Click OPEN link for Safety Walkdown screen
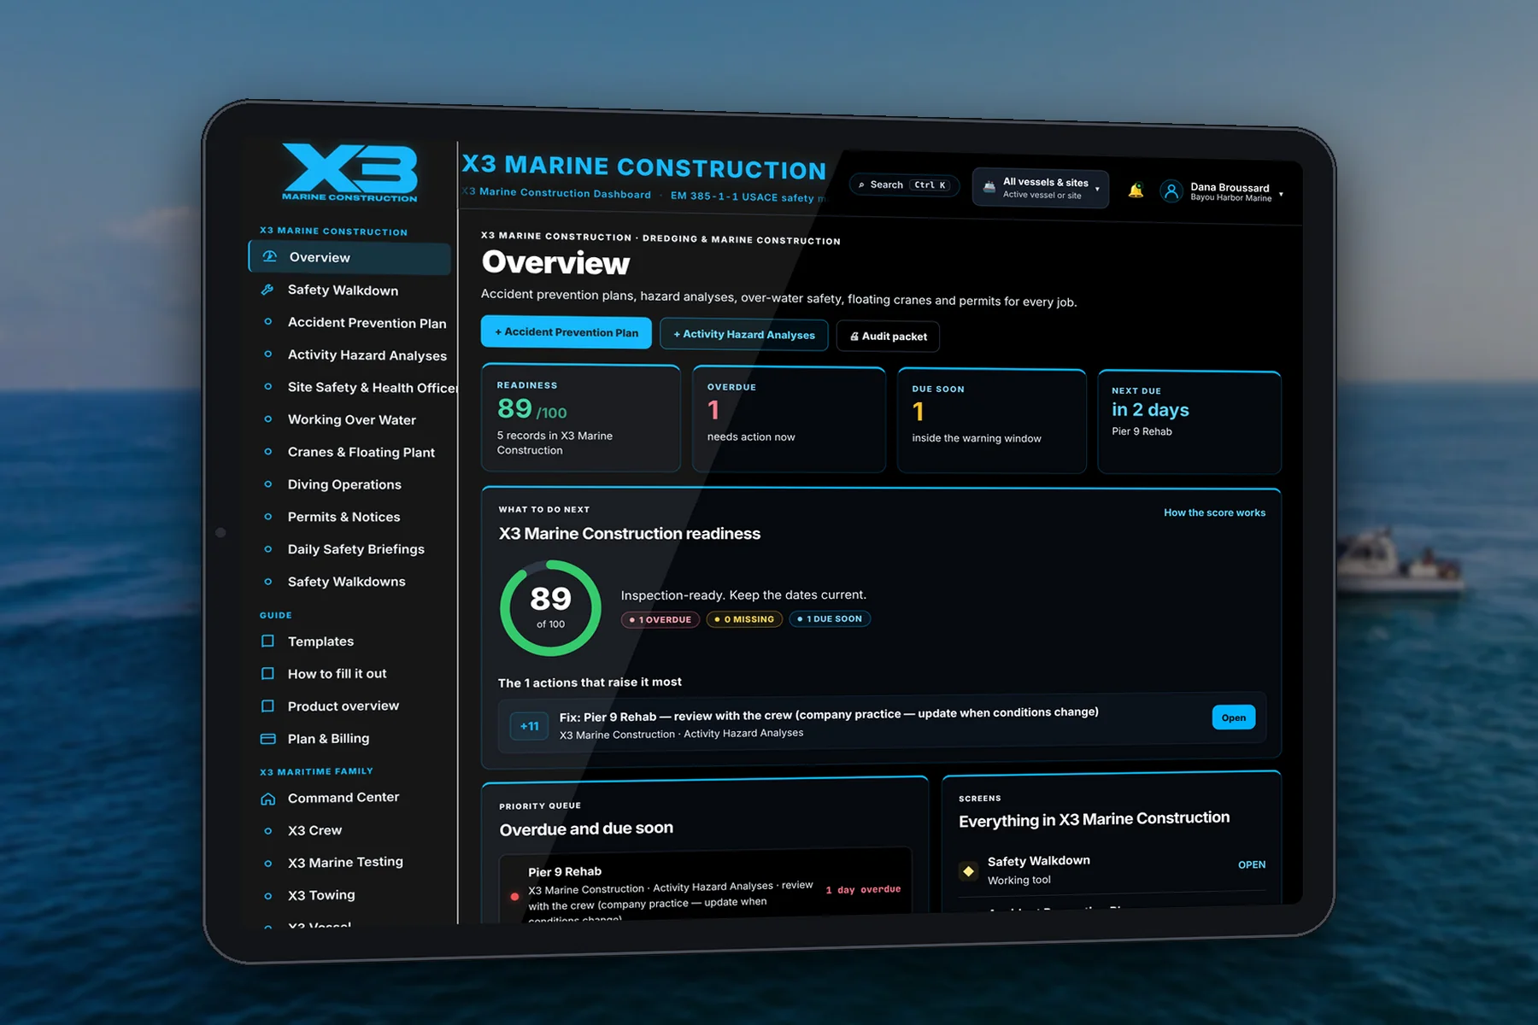1538x1025 pixels. [1252, 864]
